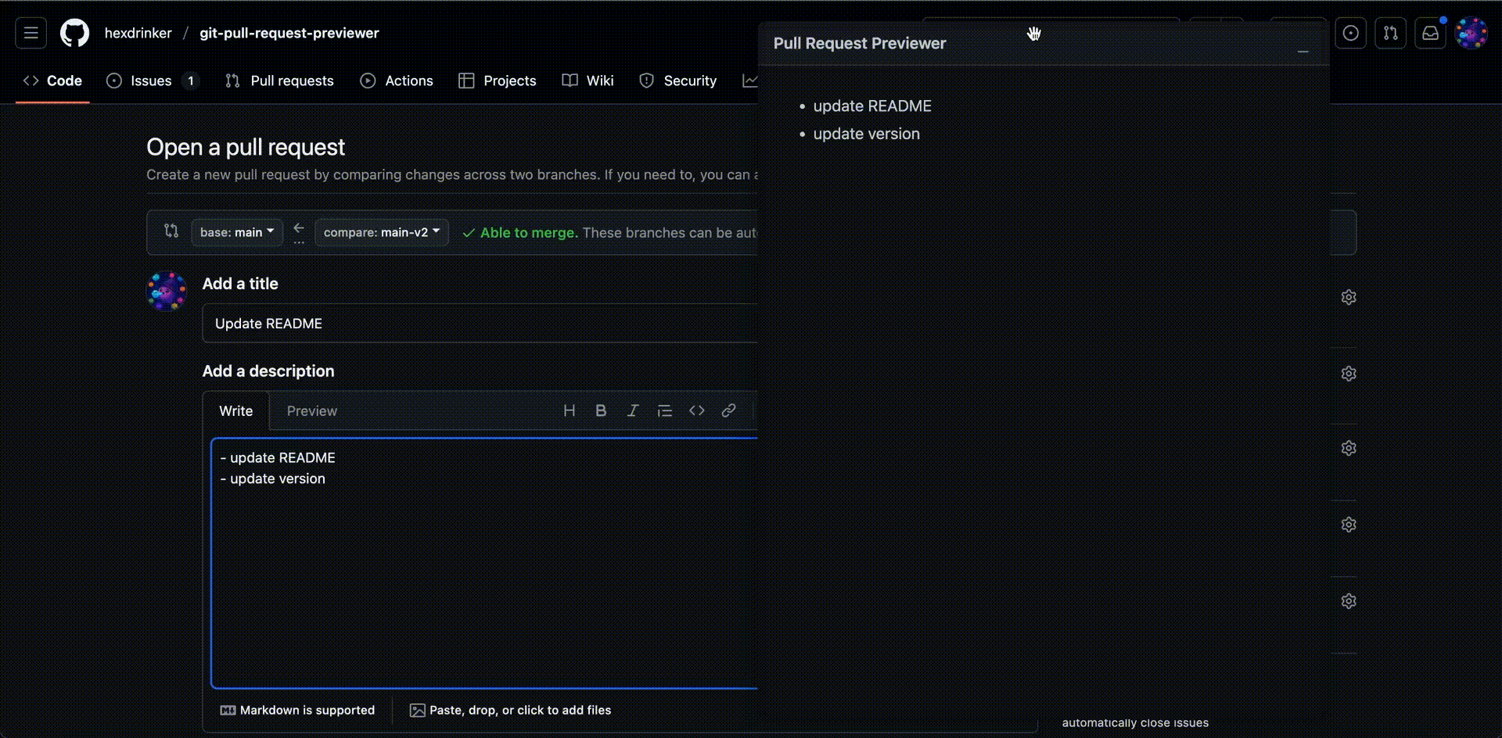The image size is (1502, 738).
Task: Open the base: main branch dropdown
Action: click(x=237, y=232)
